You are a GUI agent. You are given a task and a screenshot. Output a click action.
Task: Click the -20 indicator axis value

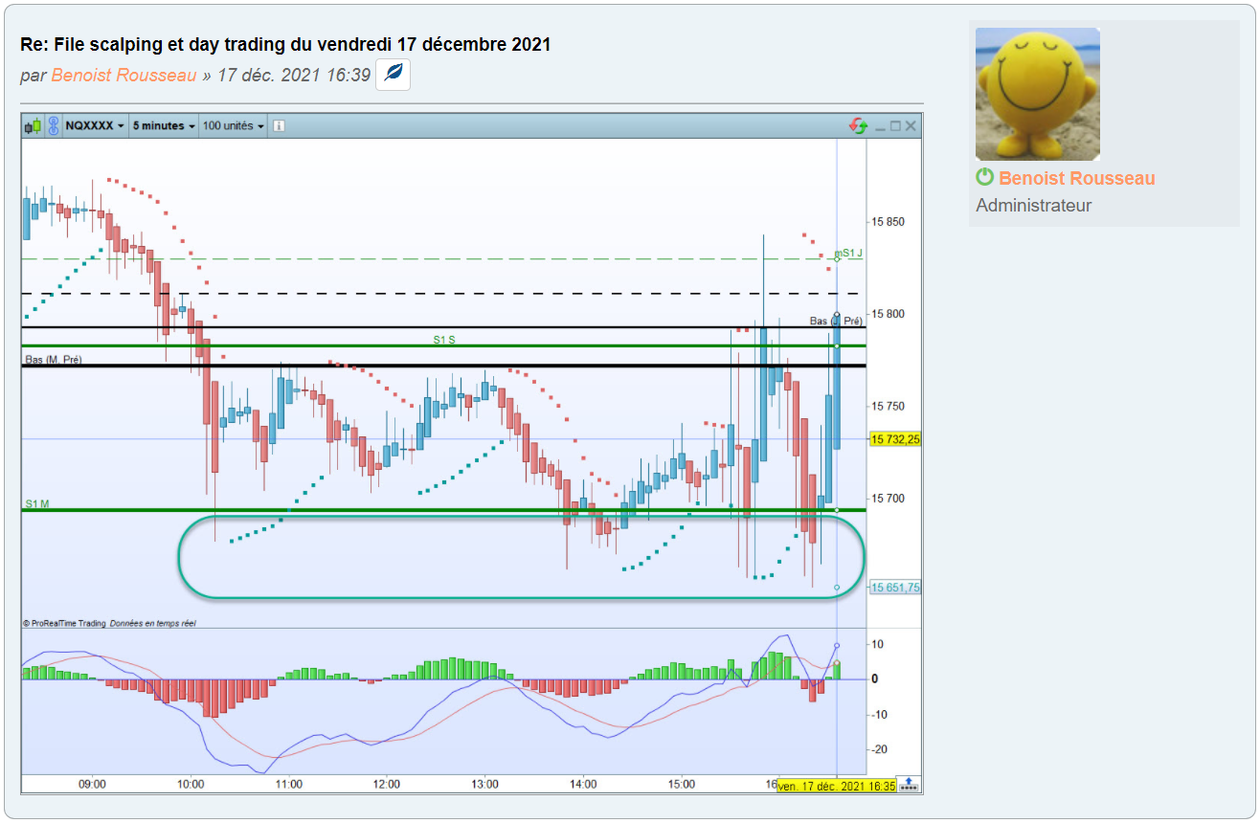point(879,750)
